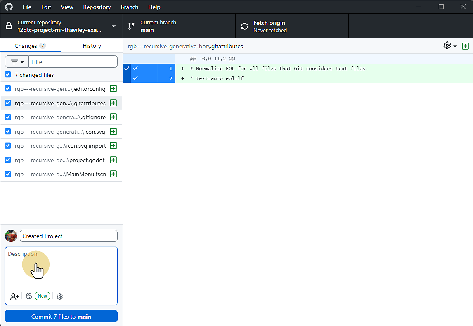473x326 pixels.
Task: Select the MainMenu.tscn file in changes list
Action: [x=60, y=174]
